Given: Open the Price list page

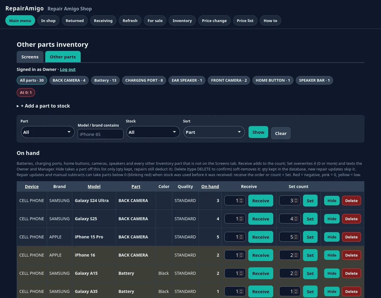Looking at the screenshot, I should click(245, 21).
